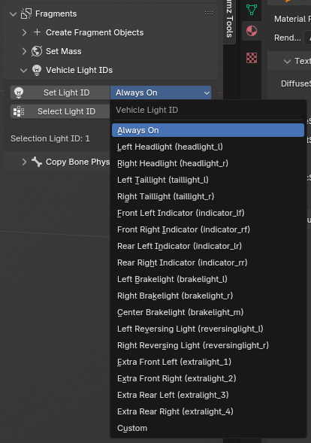Open the Texture properties tab (checker icon)
Image resolution: width=311 pixels, height=443 pixels.
pyautogui.click(x=252, y=58)
